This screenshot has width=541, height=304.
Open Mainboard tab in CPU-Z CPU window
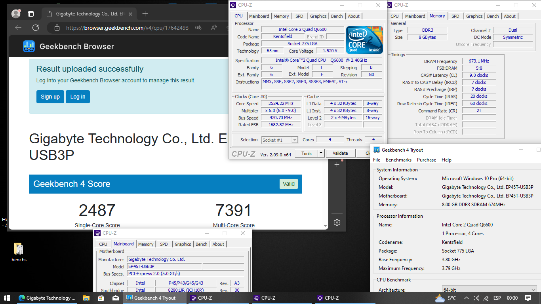[x=259, y=16]
